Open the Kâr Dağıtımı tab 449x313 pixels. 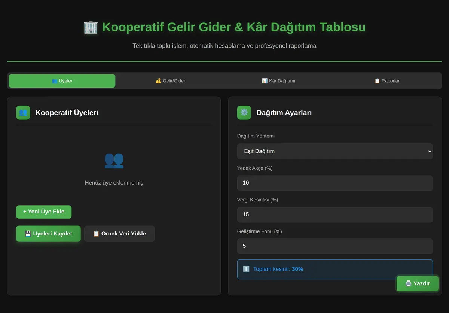click(278, 81)
